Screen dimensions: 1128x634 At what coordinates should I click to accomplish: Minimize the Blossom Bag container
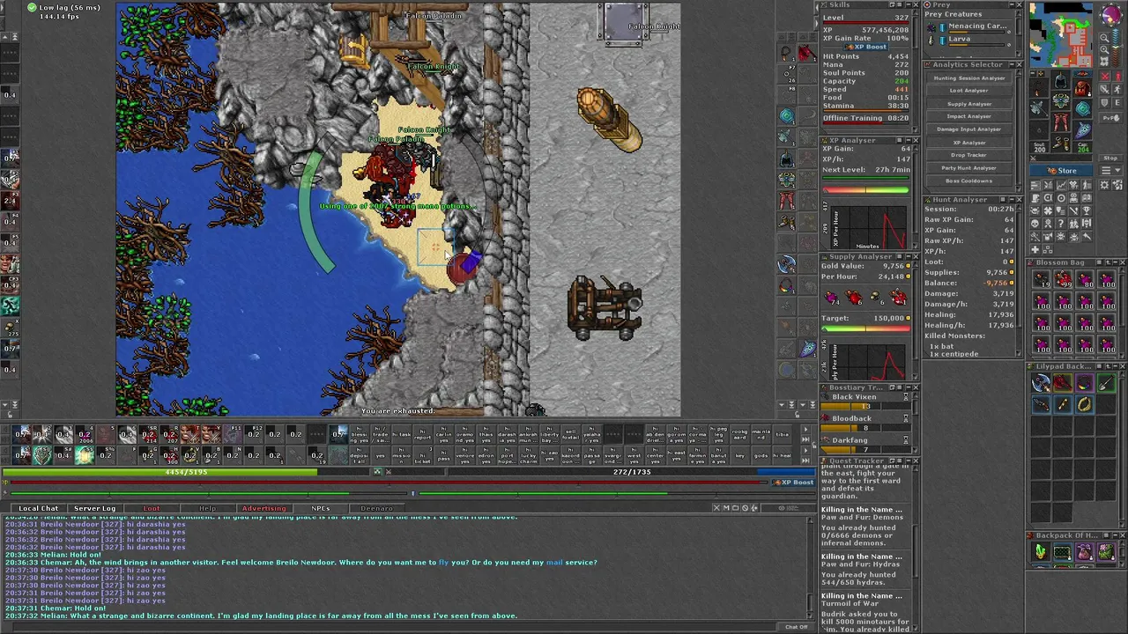[x=1116, y=262]
